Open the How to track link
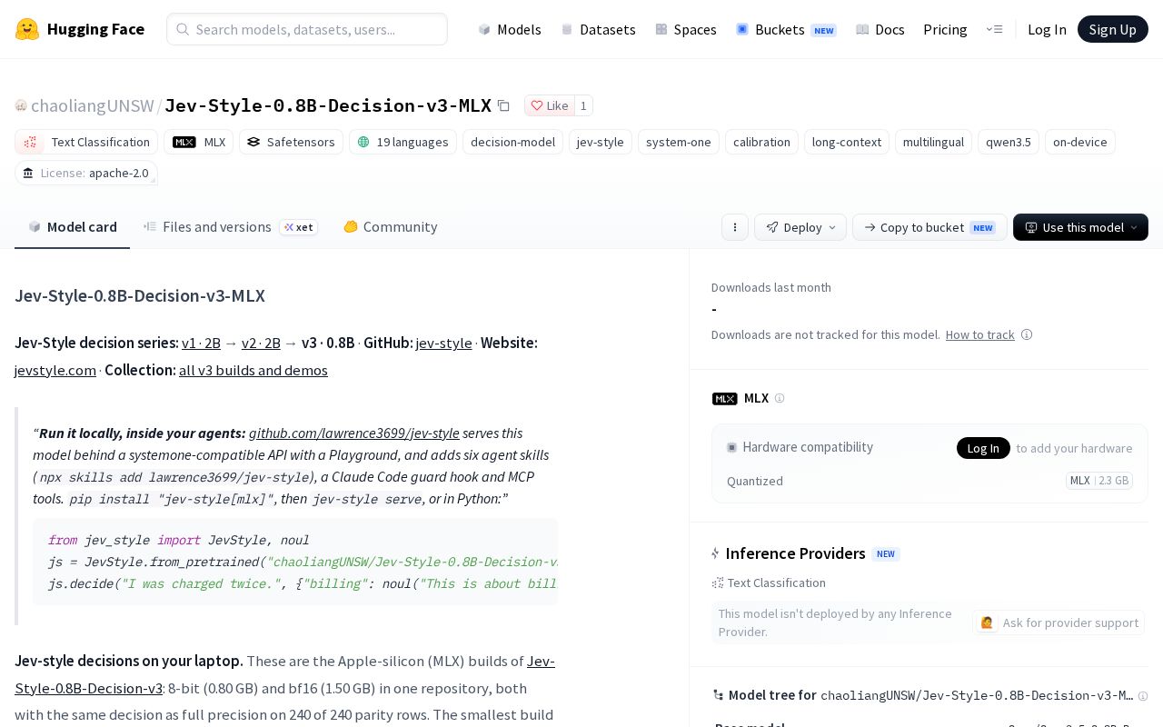Viewport: 1163px width, 727px height. coord(980,334)
